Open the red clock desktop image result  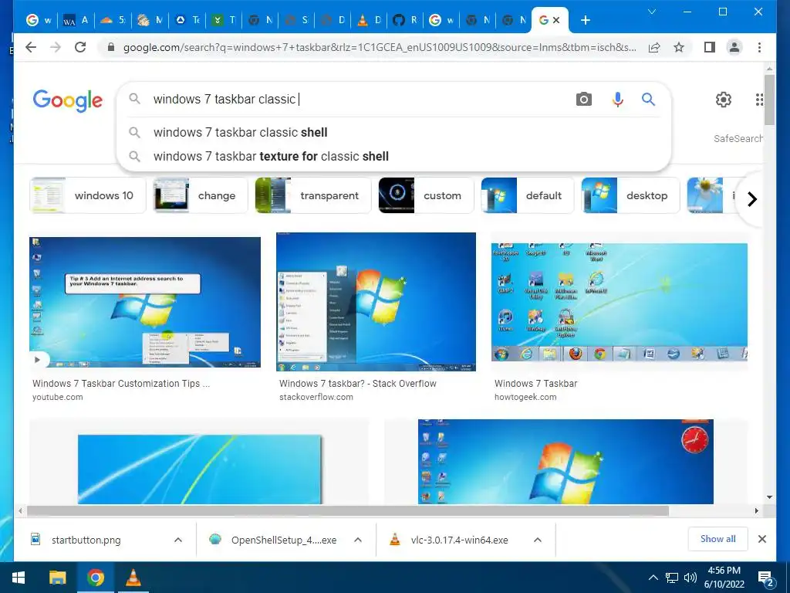click(x=565, y=462)
